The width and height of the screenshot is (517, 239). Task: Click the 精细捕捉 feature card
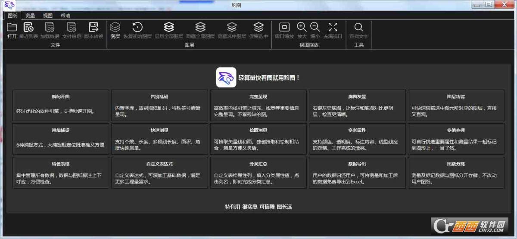point(61,139)
